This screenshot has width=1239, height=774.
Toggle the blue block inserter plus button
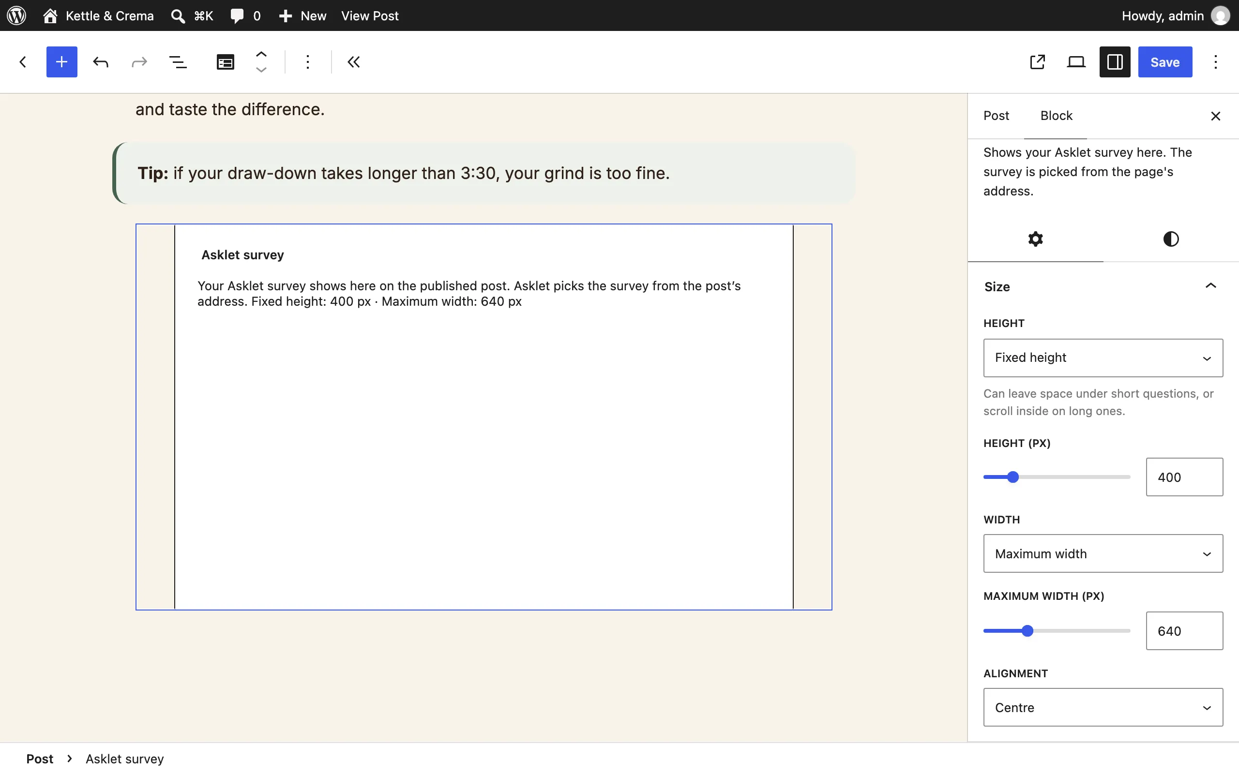coord(61,62)
